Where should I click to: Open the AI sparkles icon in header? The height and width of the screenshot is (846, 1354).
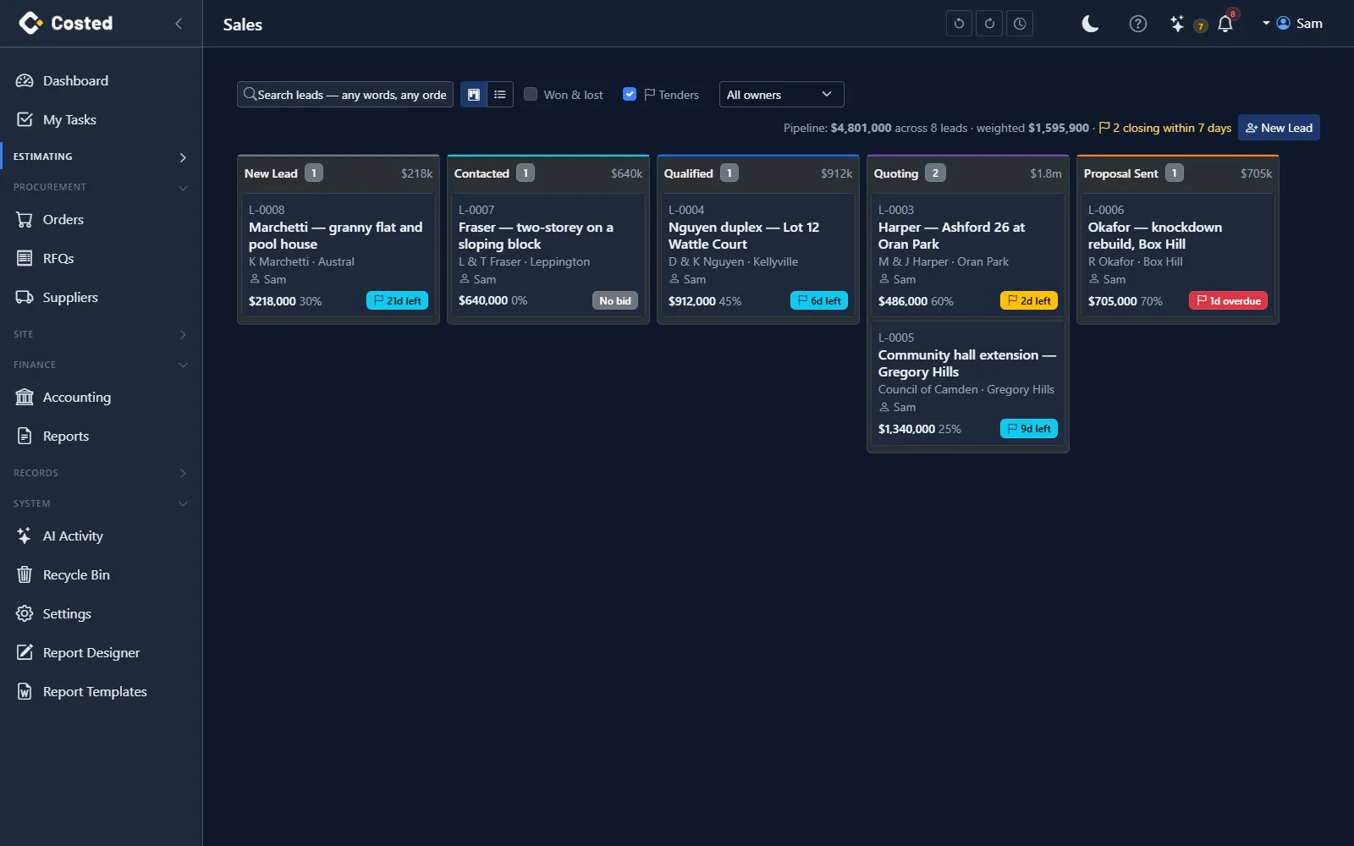[1177, 24]
